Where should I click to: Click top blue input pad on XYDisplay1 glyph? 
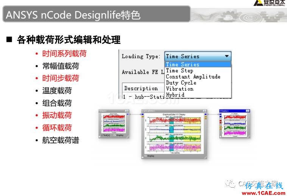point(220,114)
